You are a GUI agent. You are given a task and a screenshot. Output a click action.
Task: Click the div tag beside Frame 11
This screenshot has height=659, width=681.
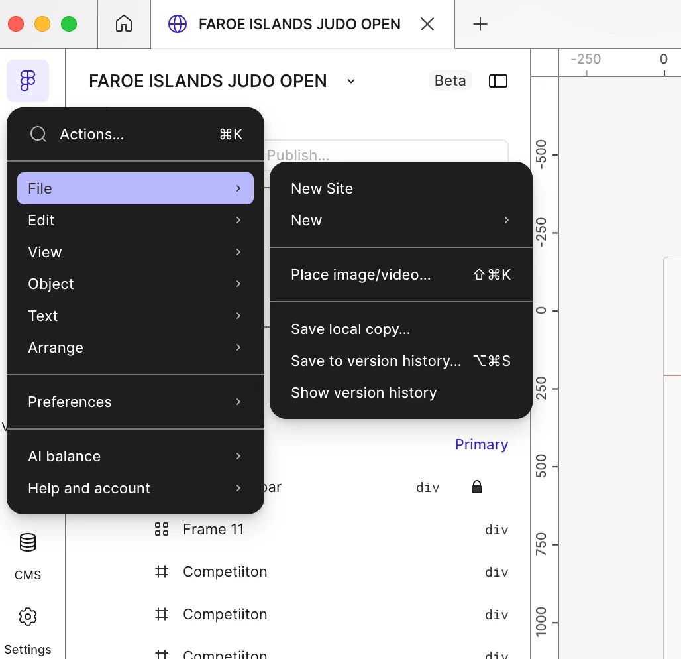pos(496,530)
